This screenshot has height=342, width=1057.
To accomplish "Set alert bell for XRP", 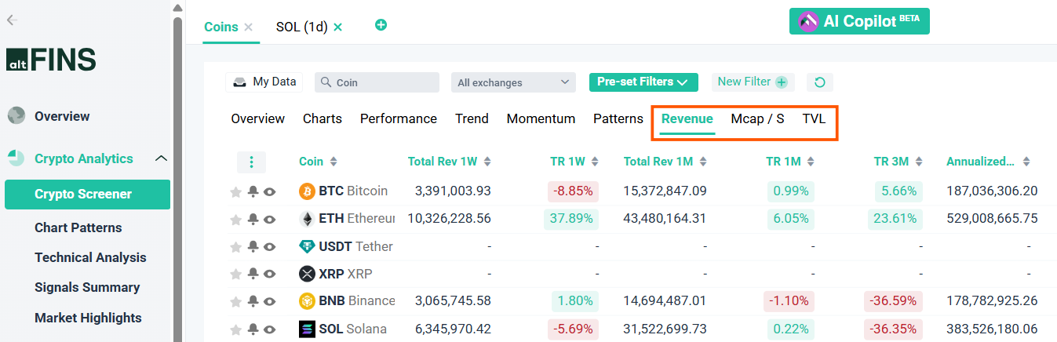I will coord(253,274).
